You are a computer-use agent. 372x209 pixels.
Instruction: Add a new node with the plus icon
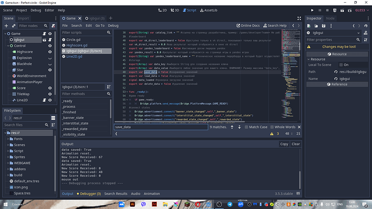coord(6,26)
